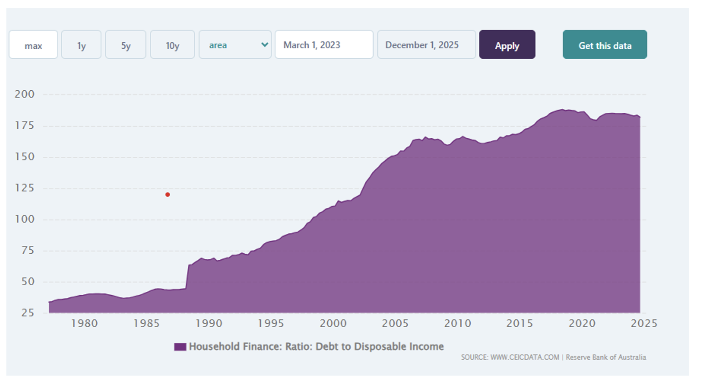Click the 2000 x-axis label
The width and height of the screenshot is (701, 382).
333,323
